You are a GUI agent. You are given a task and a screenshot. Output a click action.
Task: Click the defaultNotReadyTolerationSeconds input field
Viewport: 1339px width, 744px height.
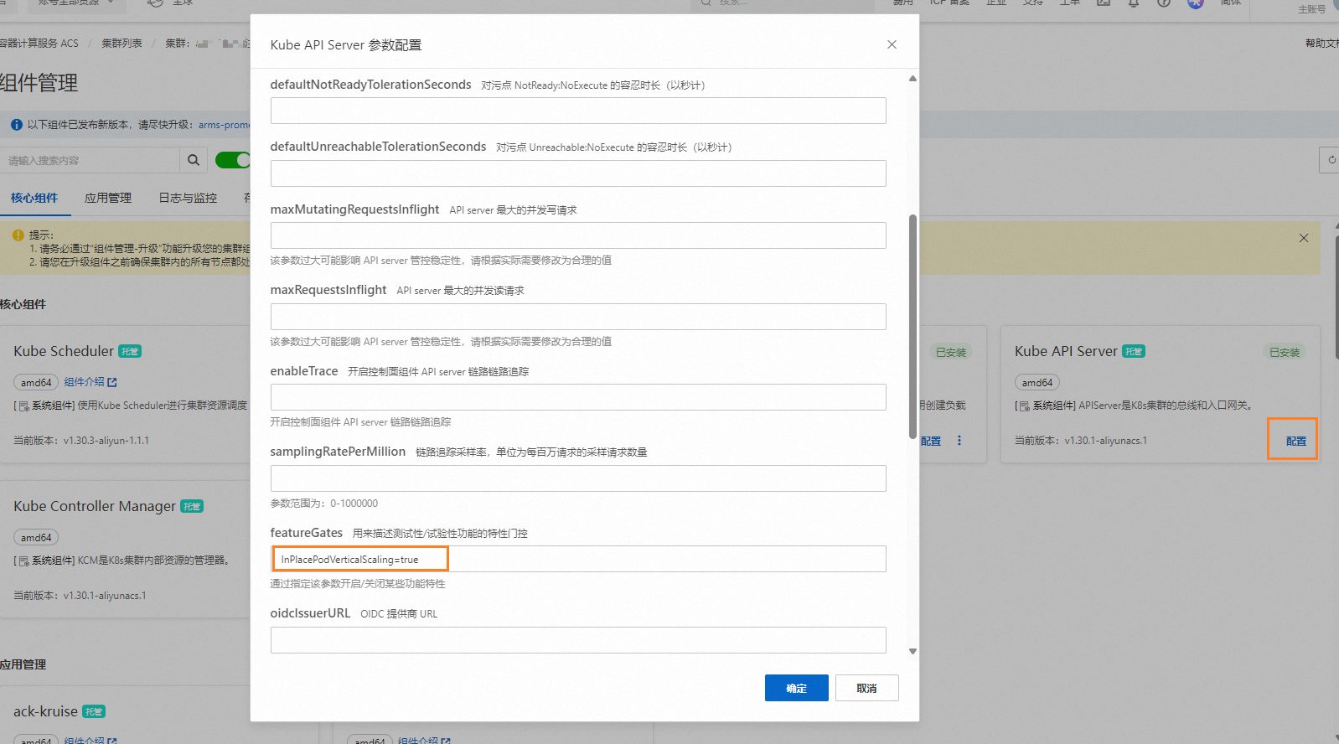578,111
